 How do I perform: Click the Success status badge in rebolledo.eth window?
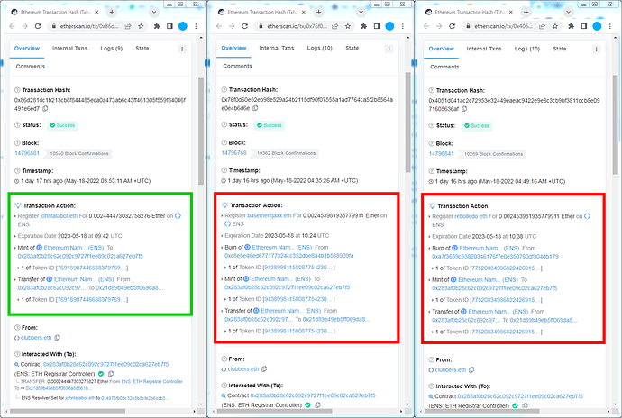[x=477, y=126]
